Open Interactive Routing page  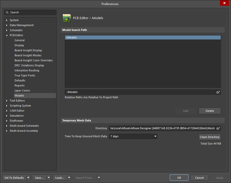pos(27,70)
